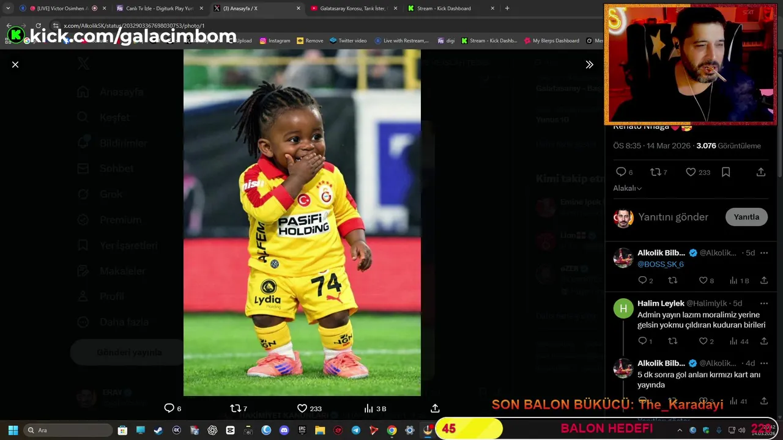
Task: Share the @BOSS_SK_6 reply
Action: tap(763, 280)
